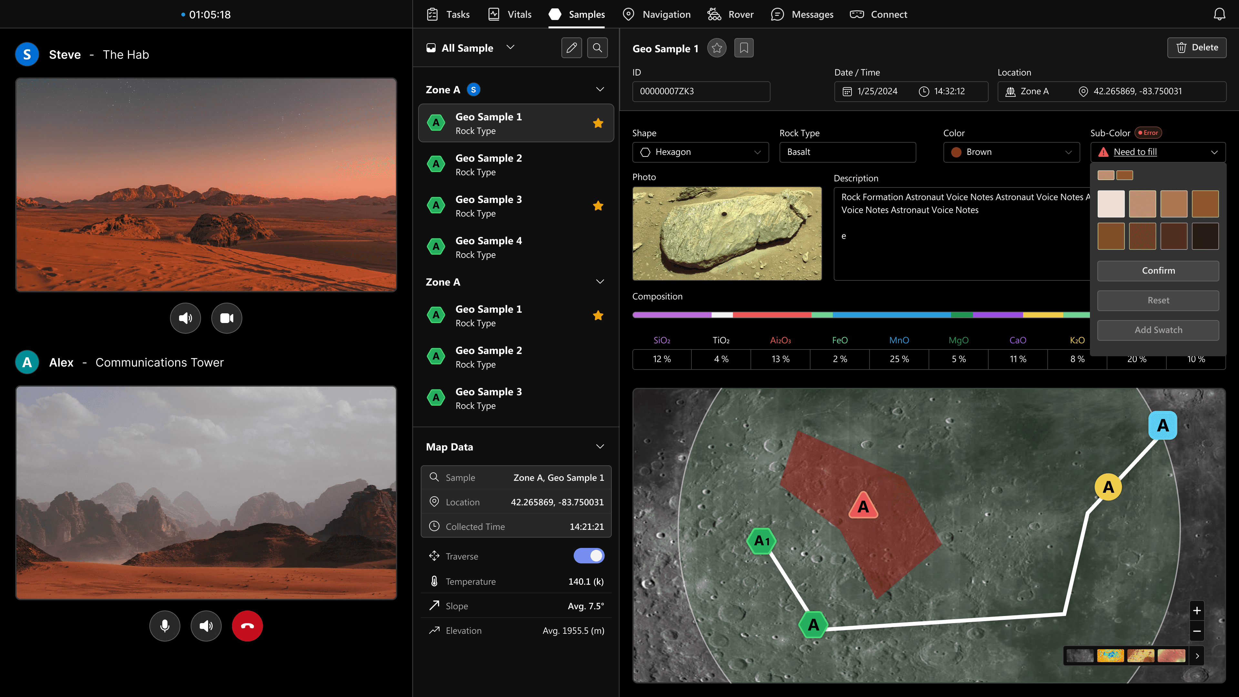Toggle the Traverse switch off

tap(589, 556)
